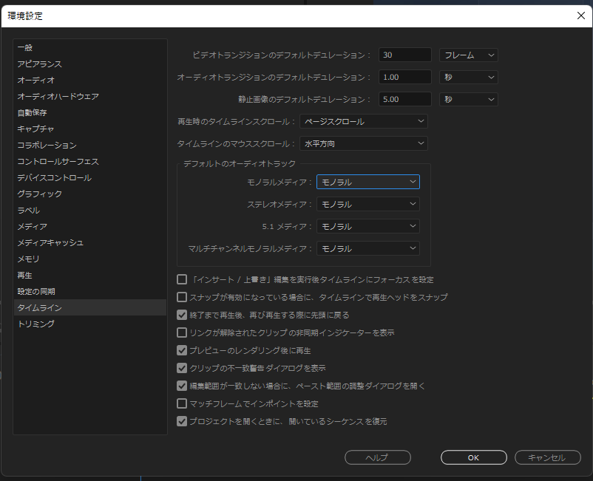Click the 静止画像のデフォルトデュレーション value field
This screenshot has height=481, width=593.
(x=404, y=99)
